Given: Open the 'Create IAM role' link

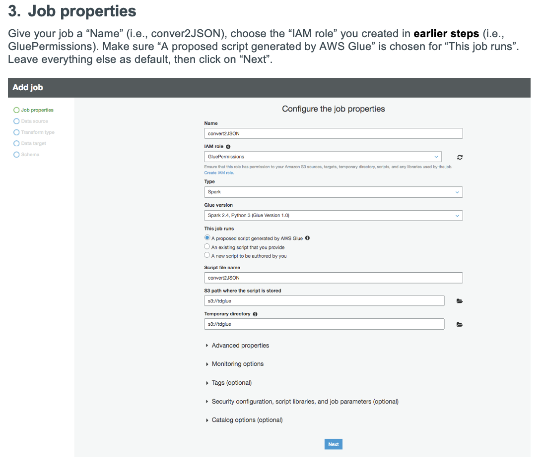Looking at the screenshot, I should tap(219, 173).
